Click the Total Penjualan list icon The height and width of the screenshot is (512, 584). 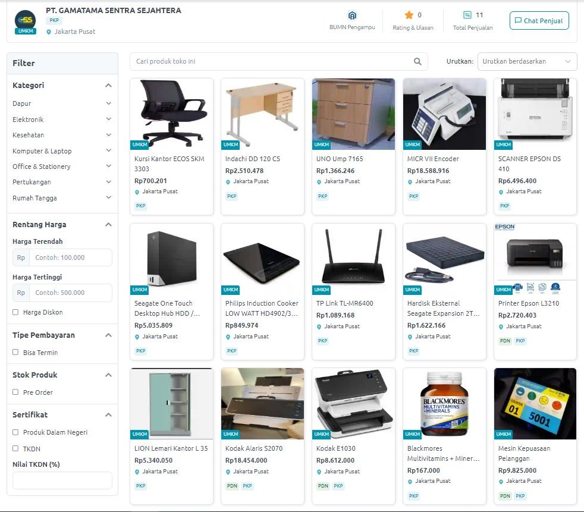(x=467, y=15)
